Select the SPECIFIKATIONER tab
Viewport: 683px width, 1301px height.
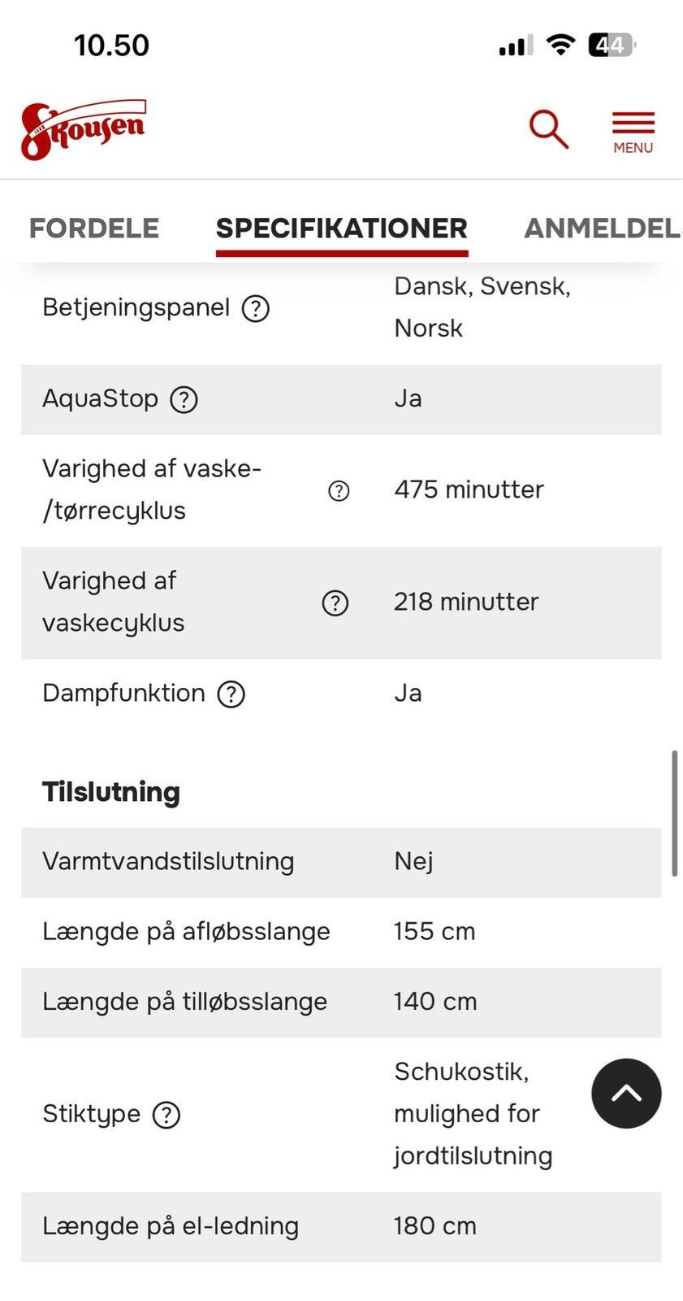coord(341,228)
